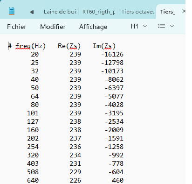The height and width of the screenshot is (184, 192).
Task: Click the value -8062
Action: 114,79
